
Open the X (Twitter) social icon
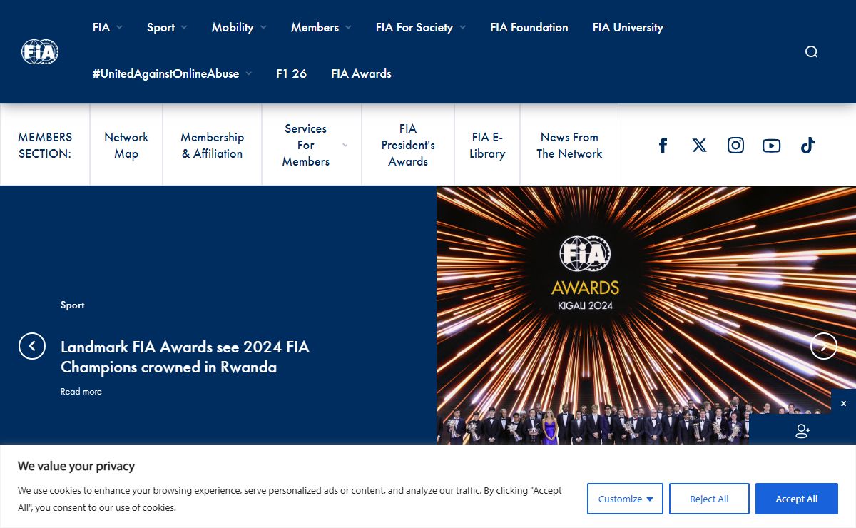tap(699, 146)
